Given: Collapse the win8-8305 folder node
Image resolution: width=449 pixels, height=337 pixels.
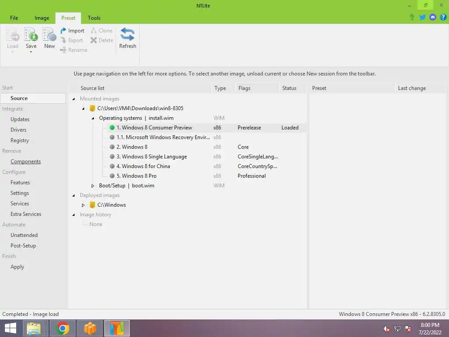Looking at the screenshot, I should [83, 109].
